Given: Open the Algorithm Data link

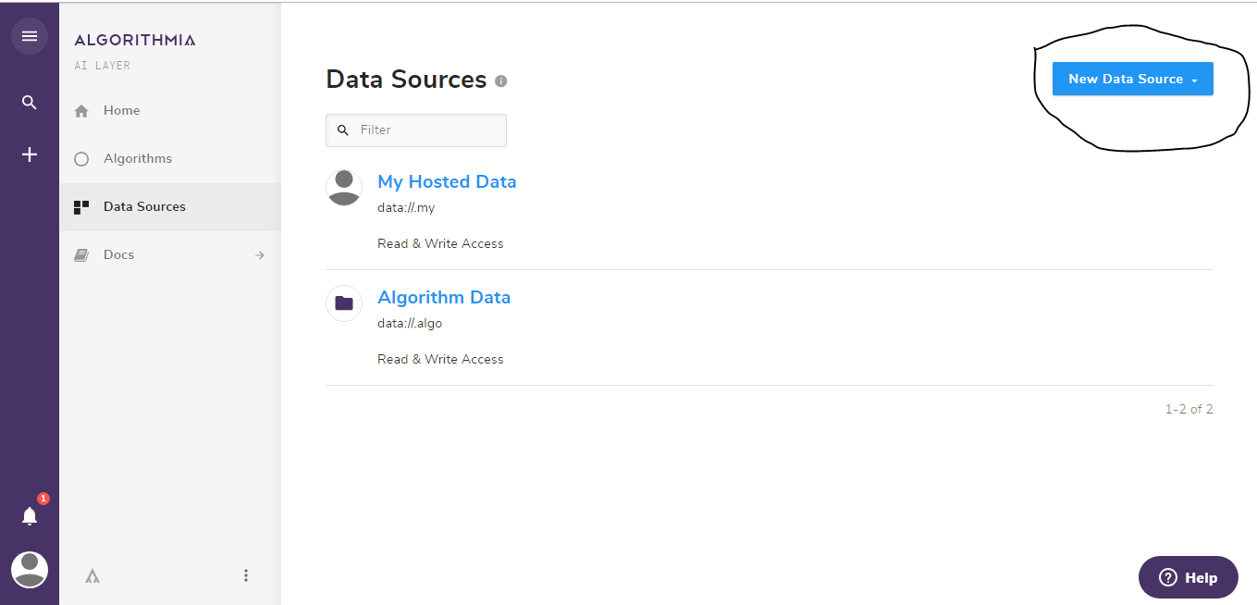Looking at the screenshot, I should 444,296.
